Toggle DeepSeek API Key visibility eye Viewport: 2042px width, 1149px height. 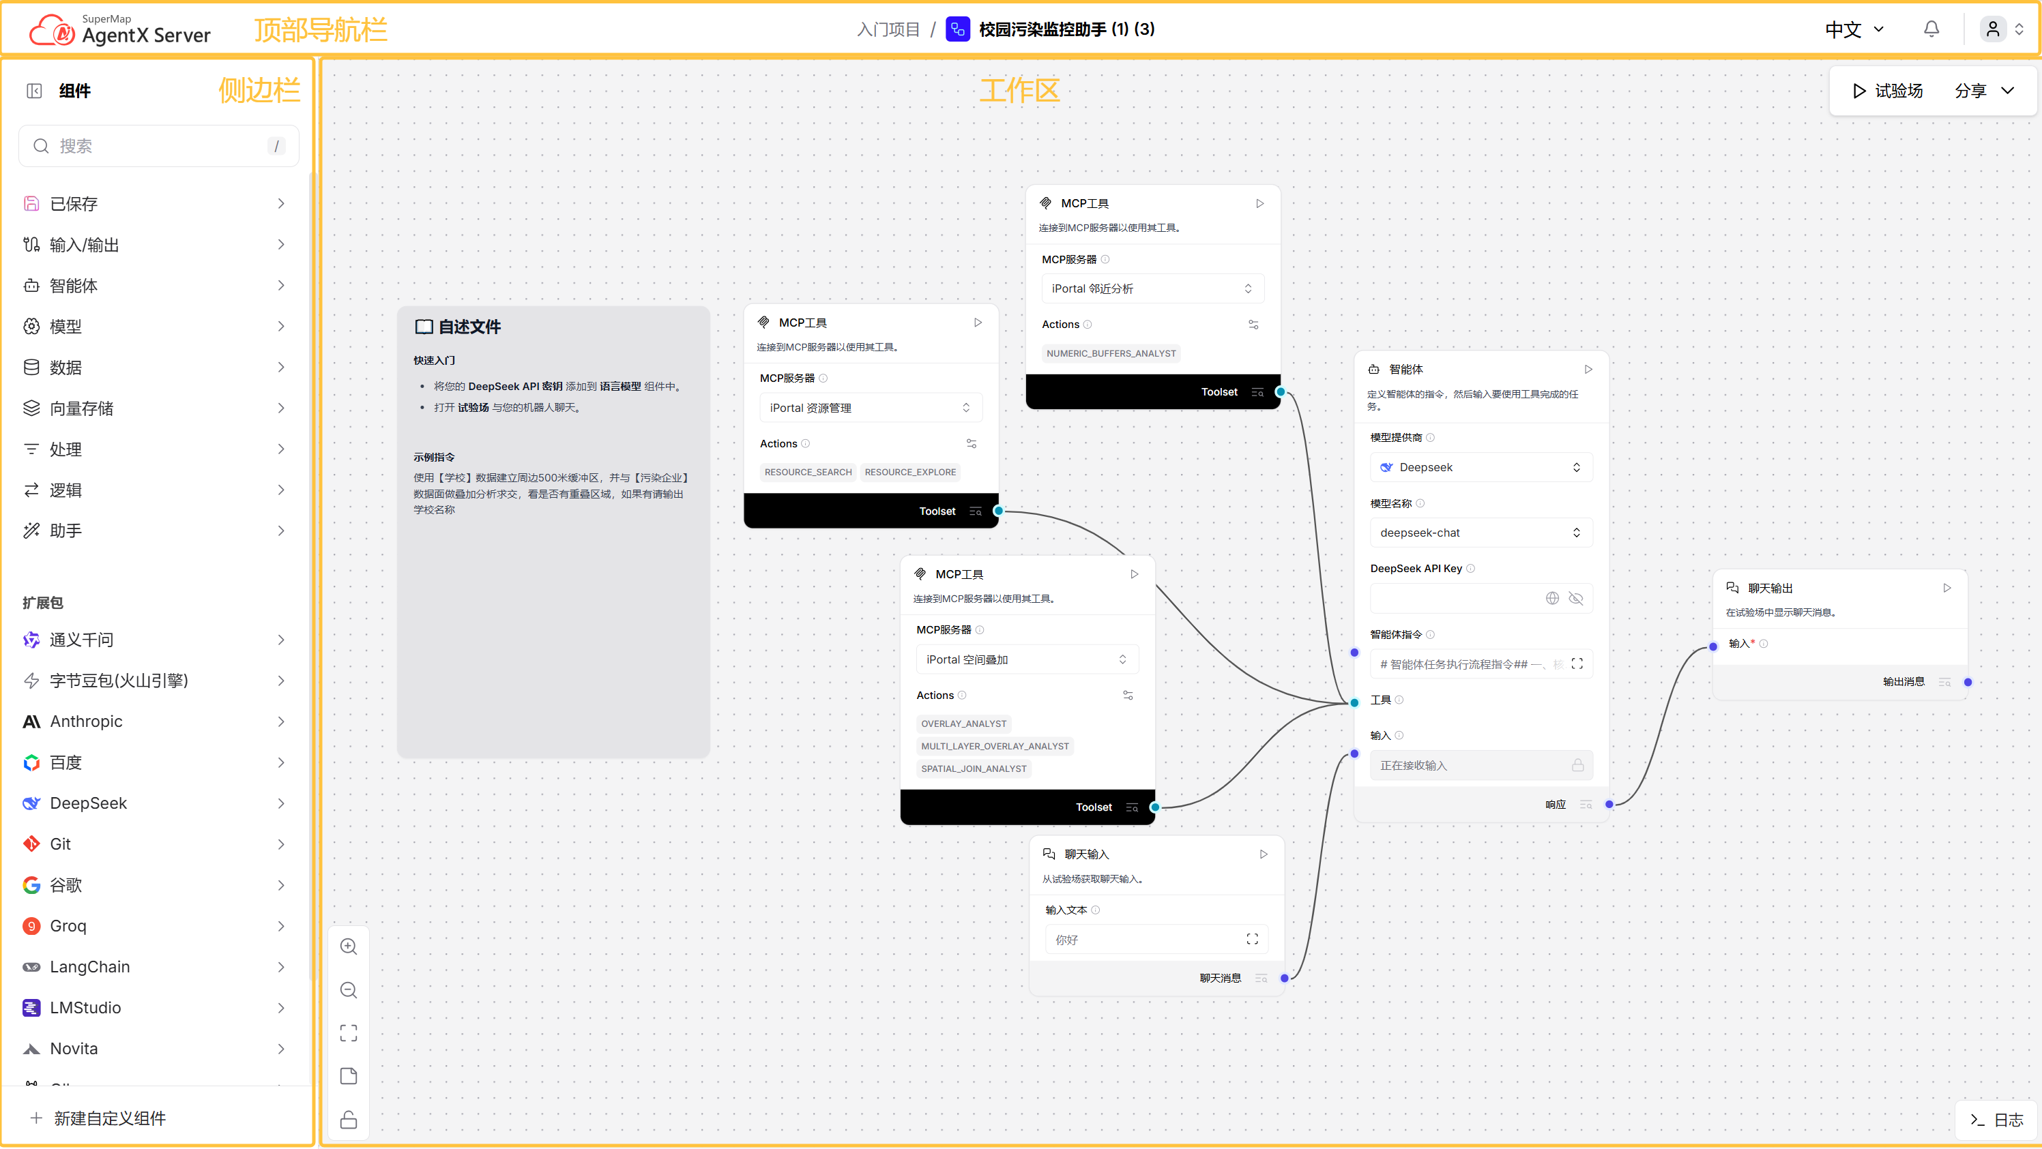click(x=1577, y=598)
